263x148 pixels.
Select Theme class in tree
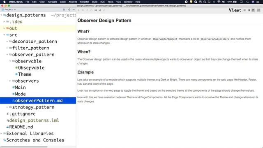(25, 74)
